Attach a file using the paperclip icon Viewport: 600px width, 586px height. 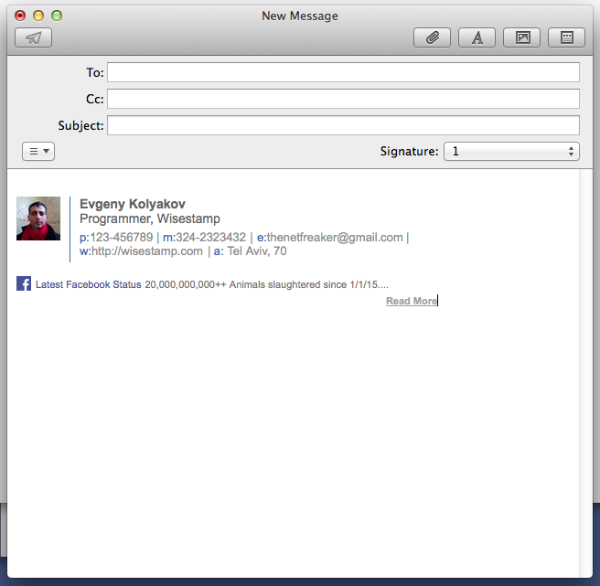pyautogui.click(x=432, y=37)
